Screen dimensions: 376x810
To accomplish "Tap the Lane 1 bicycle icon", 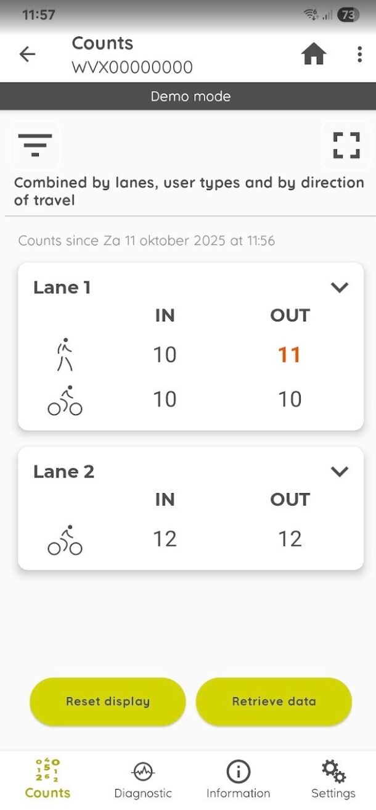I will coord(65,400).
